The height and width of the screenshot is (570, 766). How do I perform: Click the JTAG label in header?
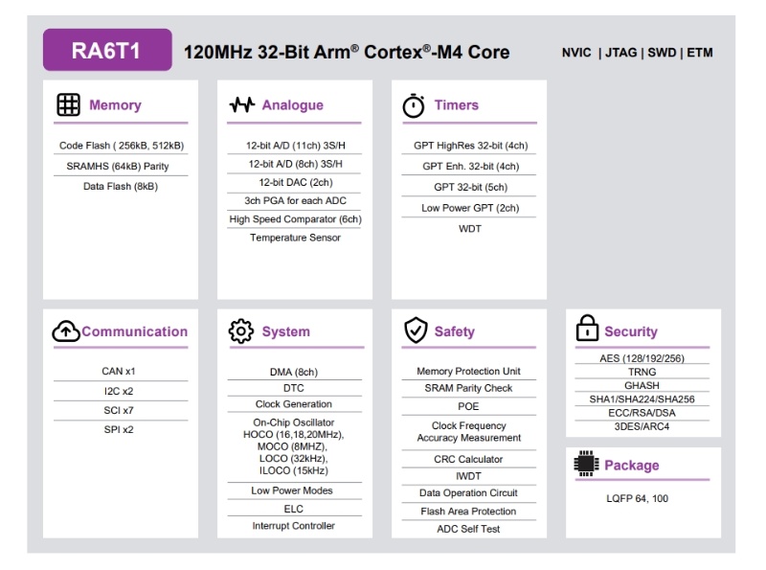point(624,53)
